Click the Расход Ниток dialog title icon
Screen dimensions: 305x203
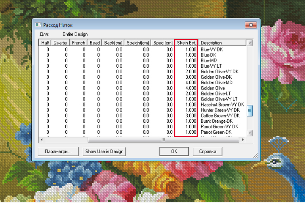38,25
